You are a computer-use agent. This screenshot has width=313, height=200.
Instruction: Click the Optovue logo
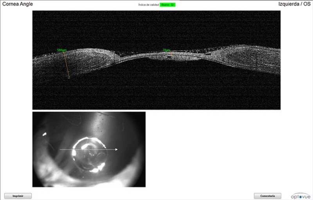[301, 195]
